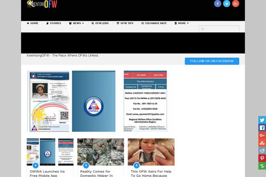Open the EXCHANGE RATE menu item
Image resolution: width=266 pixels, height=177 pixels.
[154, 23]
